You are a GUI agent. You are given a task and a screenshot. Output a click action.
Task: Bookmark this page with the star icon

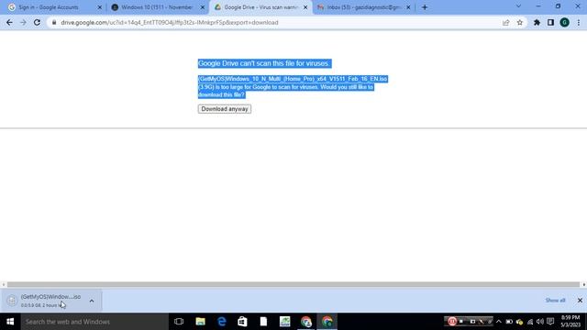(520, 22)
